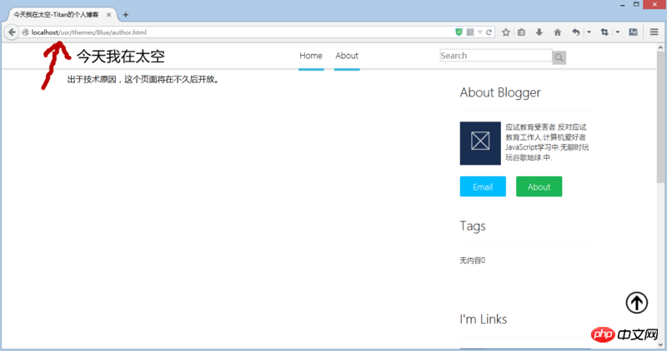Click the page vertical scrollbar thumb
The width and height of the screenshot is (667, 351).
(x=660, y=116)
